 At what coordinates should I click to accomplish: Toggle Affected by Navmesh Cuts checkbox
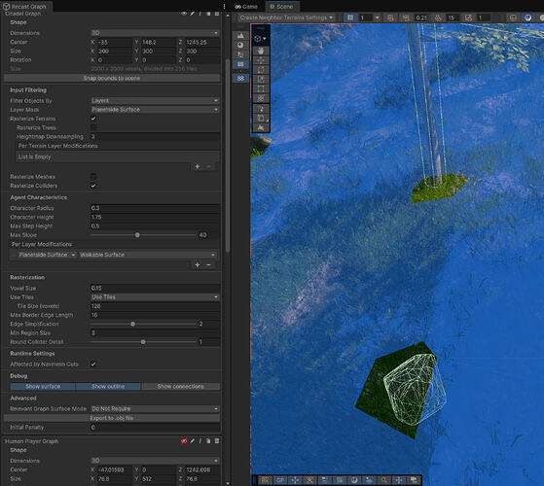tap(93, 364)
